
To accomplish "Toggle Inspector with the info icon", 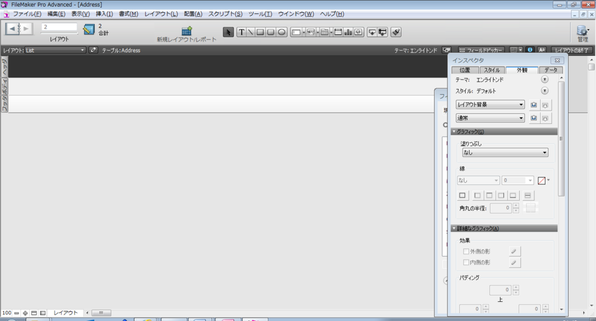I will click(x=530, y=50).
